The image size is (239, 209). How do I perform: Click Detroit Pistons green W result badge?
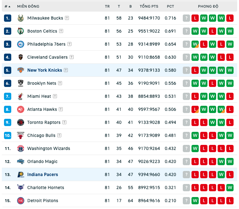click(x=195, y=201)
